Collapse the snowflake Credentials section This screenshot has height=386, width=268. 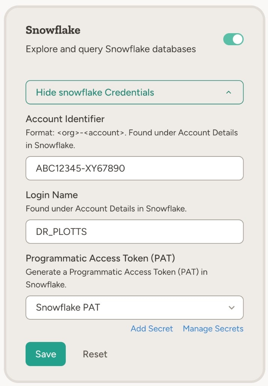pyautogui.click(x=134, y=92)
